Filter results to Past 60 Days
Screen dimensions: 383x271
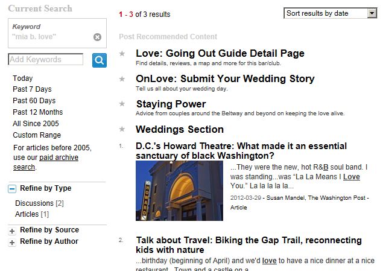[x=34, y=101]
